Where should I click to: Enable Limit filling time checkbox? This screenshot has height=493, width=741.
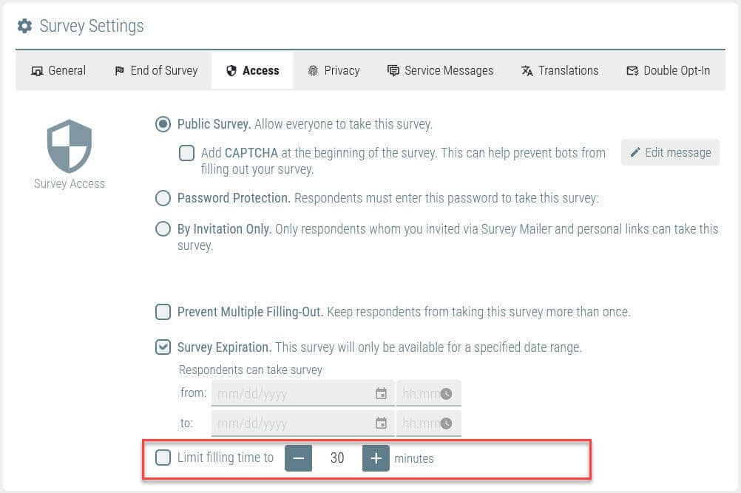[163, 458]
